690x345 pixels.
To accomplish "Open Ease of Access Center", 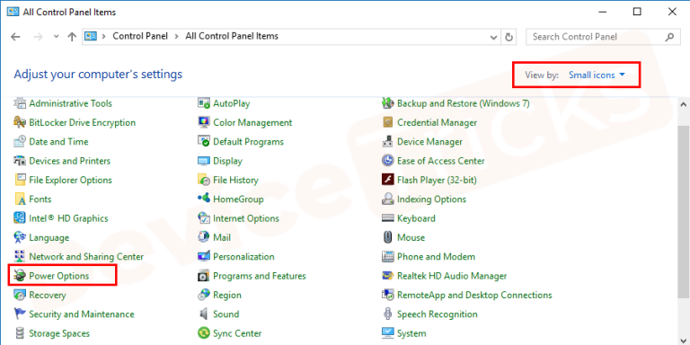I will tap(441, 161).
